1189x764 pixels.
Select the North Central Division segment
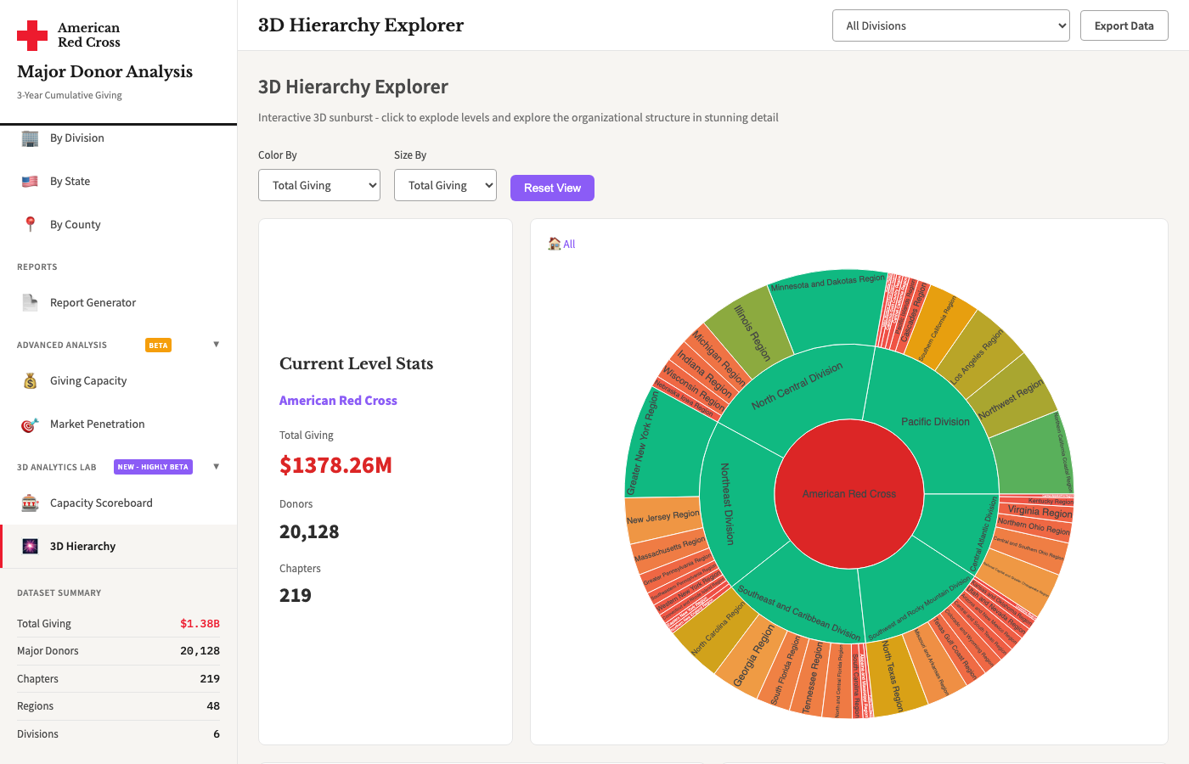[x=797, y=386]
